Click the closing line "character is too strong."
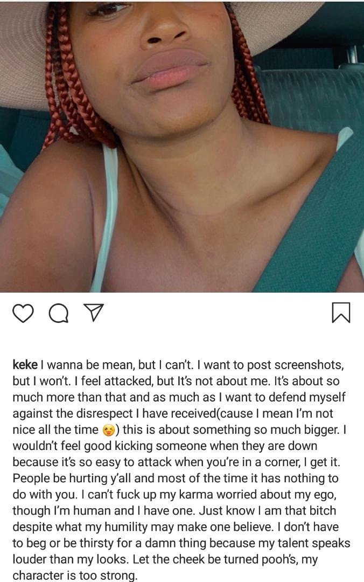364x582 pixels. click(x=75, y=576)
